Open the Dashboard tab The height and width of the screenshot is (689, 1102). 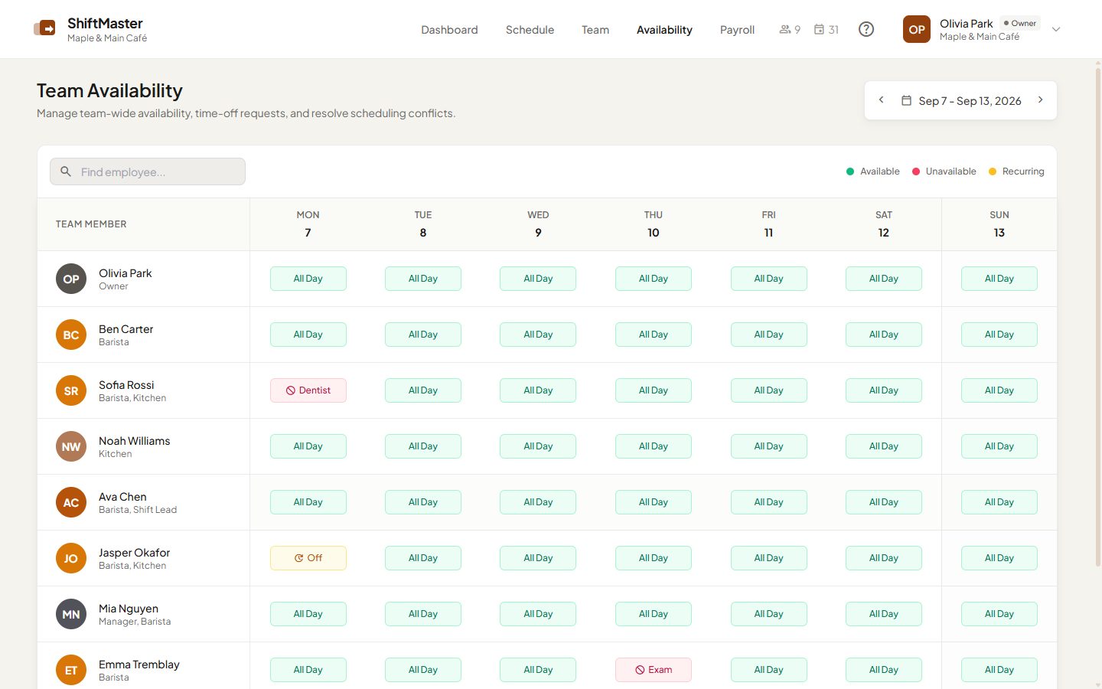coord(449,30)
